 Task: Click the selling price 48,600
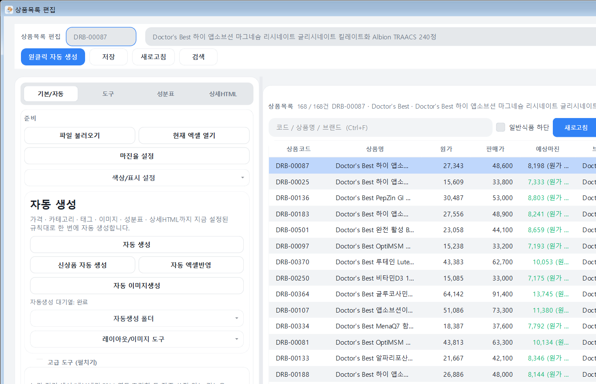(502, 166)
